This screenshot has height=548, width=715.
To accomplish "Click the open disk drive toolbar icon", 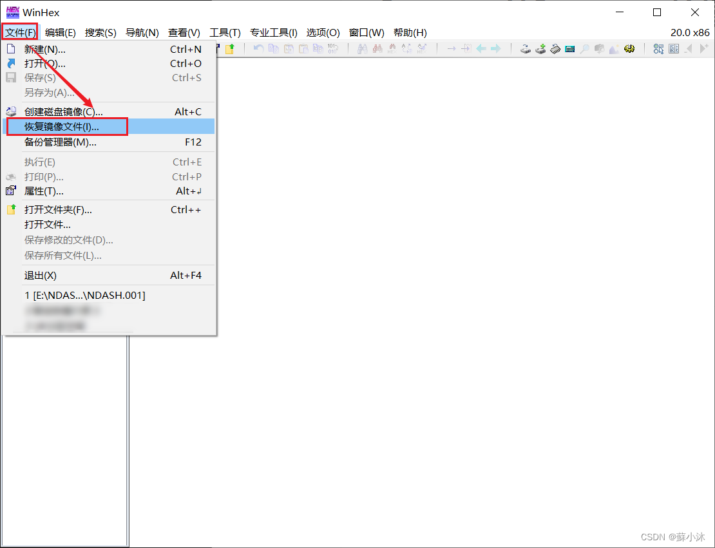I will click(x=526, y=48).
